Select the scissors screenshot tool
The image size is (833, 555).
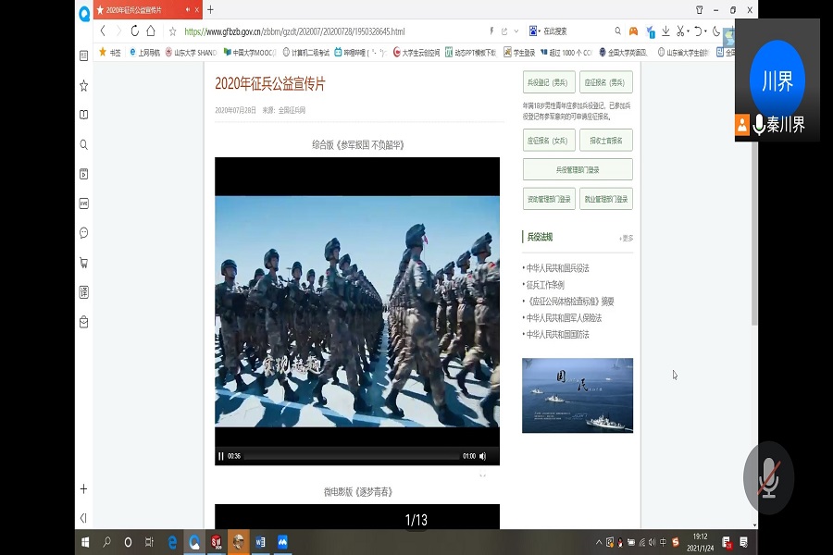[680, 31]
